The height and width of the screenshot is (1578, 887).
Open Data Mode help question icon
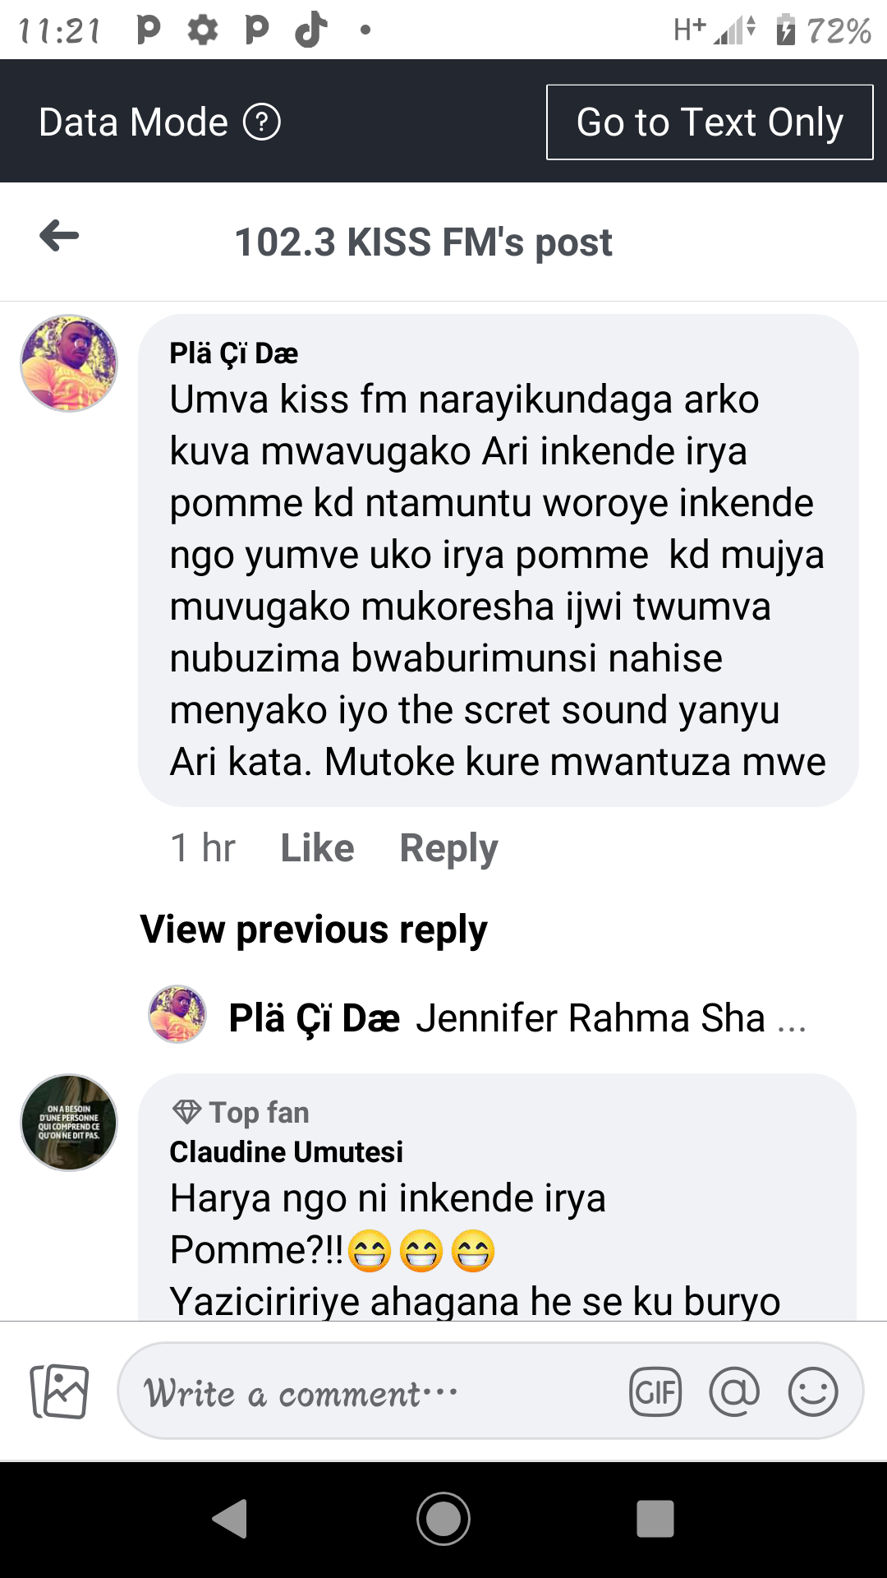click(x=262, y=122)
